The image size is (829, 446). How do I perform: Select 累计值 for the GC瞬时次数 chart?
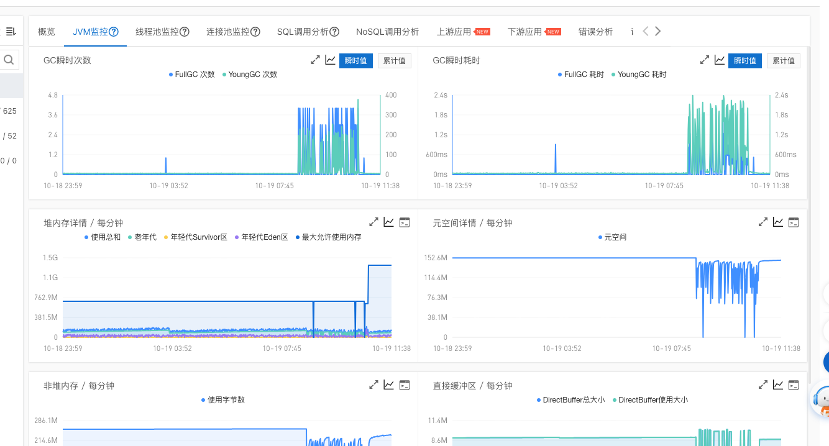[395, 60]
